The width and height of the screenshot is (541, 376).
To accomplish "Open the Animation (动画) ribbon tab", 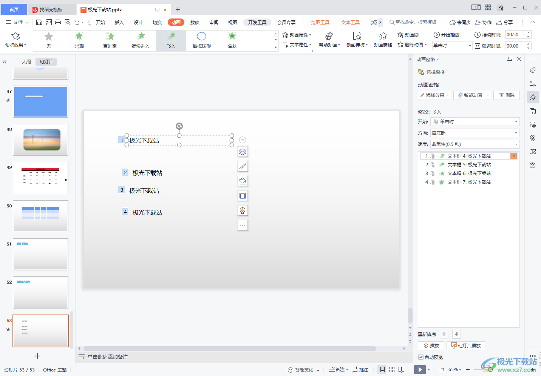I will pyautogui.click(x=176, y=22).
